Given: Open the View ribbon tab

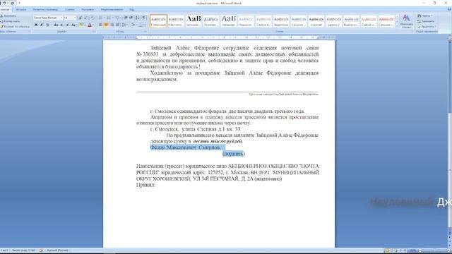Looking at the screenshot, I should (x=132, y=9).
